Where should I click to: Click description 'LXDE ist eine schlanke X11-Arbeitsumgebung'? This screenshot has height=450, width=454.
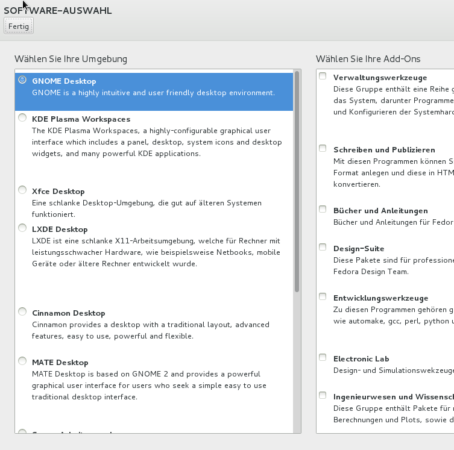coord(156,252)
